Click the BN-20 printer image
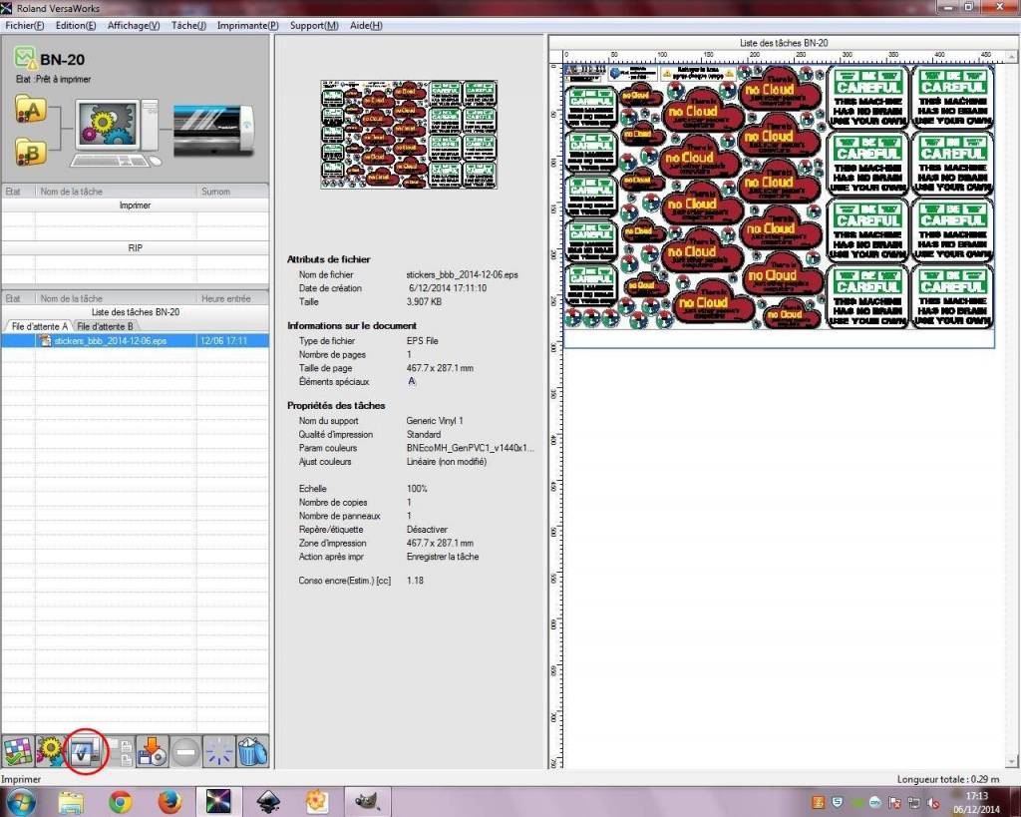The height and width of the screenshot is (817, 1021). (213, 129)
